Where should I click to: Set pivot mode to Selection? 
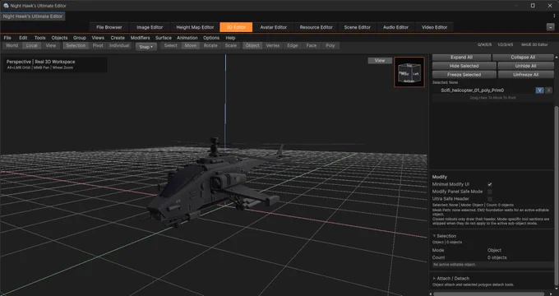coord(76,46)
